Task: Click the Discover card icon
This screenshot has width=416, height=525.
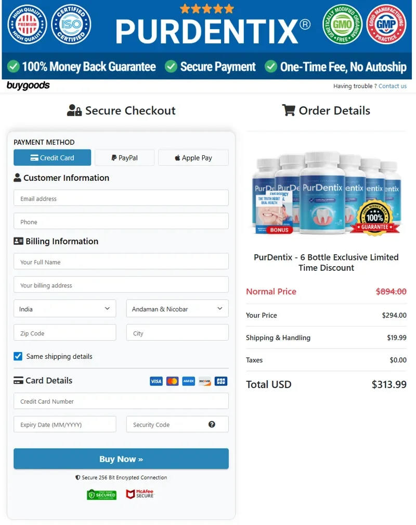Action: pos(204,381)
